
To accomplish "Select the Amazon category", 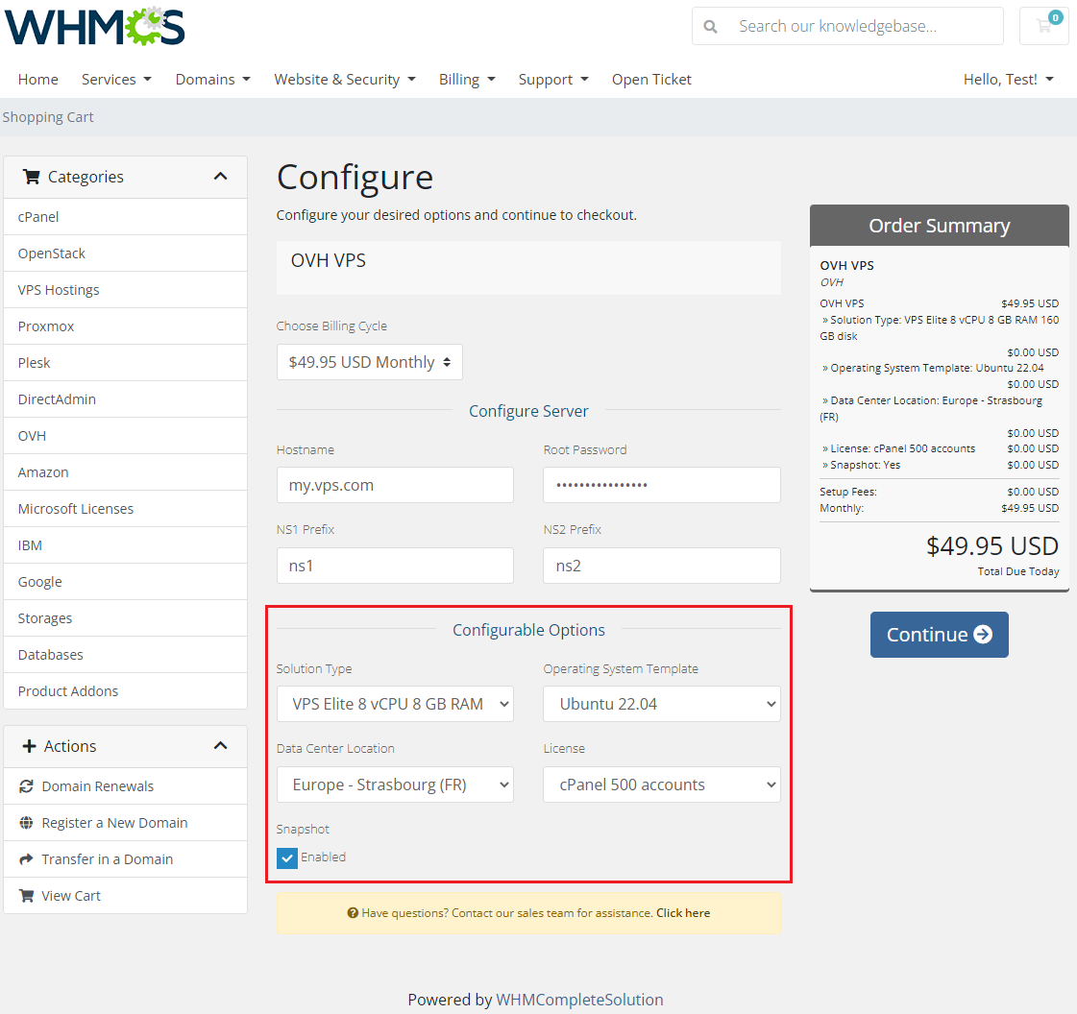I will coord(125,471).
